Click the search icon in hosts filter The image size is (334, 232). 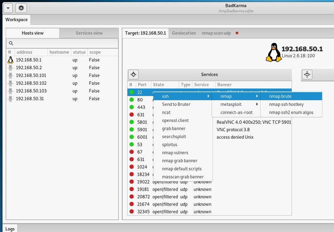pos(12,43)
